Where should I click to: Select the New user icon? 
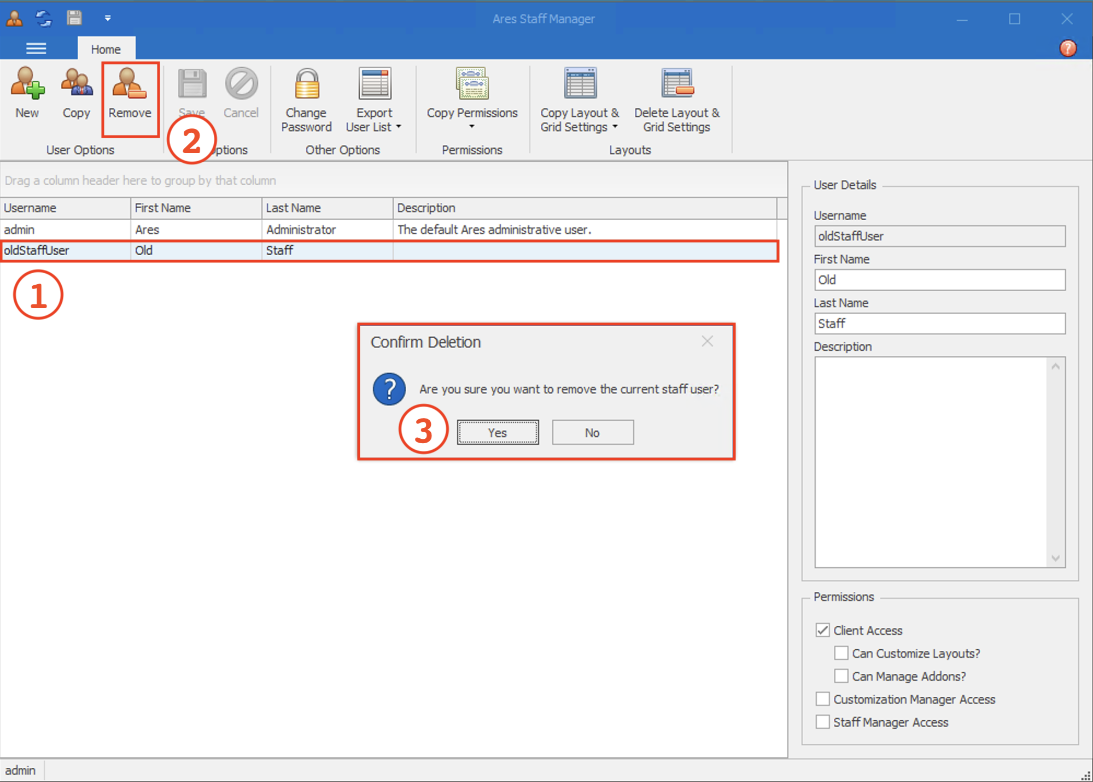tap(26, 93)
